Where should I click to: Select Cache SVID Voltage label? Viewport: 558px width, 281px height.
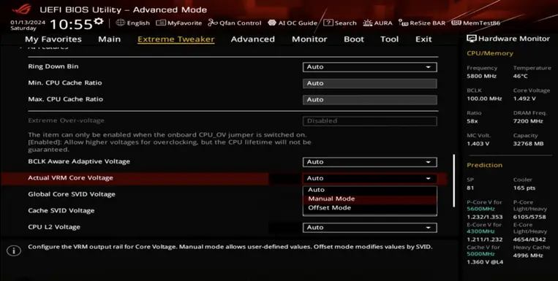61,211
